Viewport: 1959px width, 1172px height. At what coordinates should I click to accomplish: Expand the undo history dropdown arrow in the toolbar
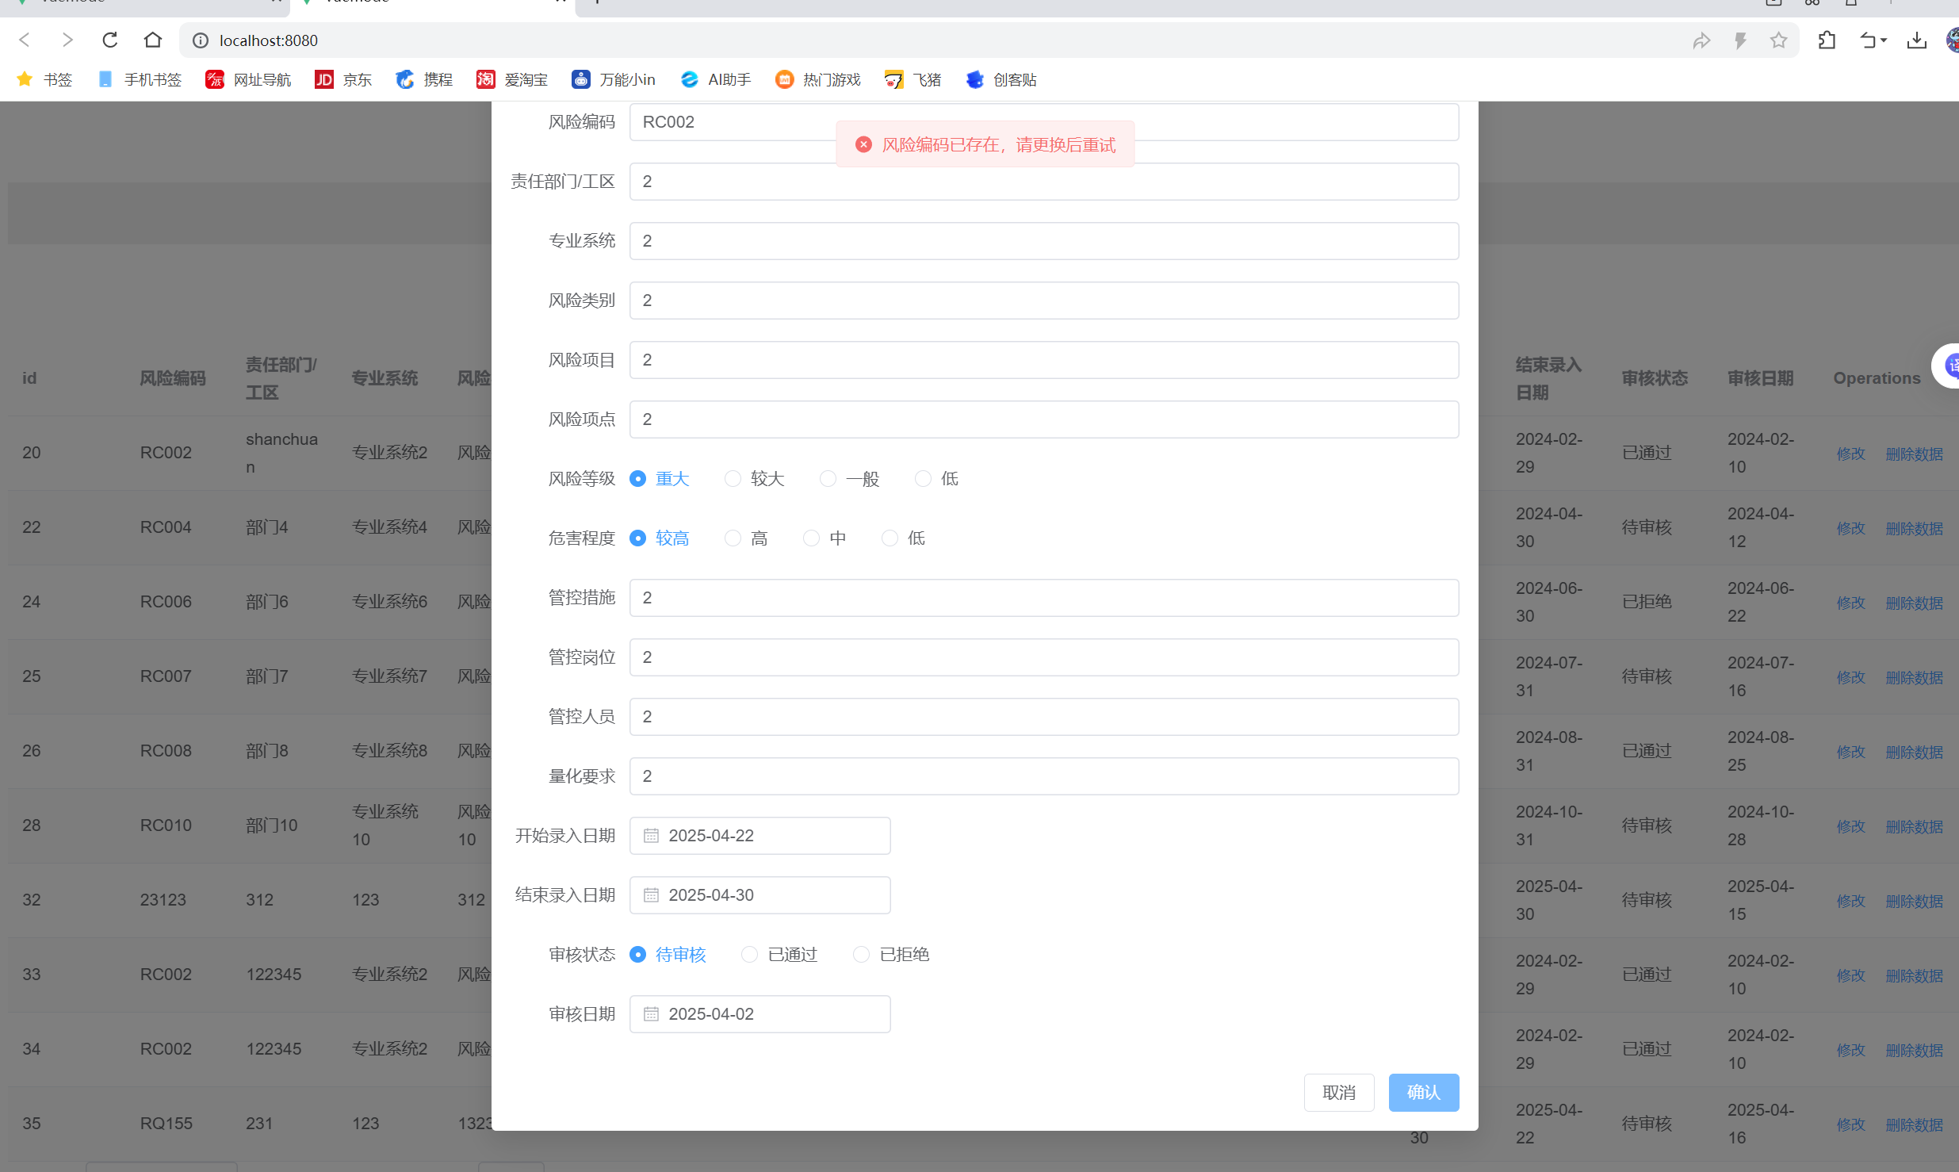coord(1884,40)
